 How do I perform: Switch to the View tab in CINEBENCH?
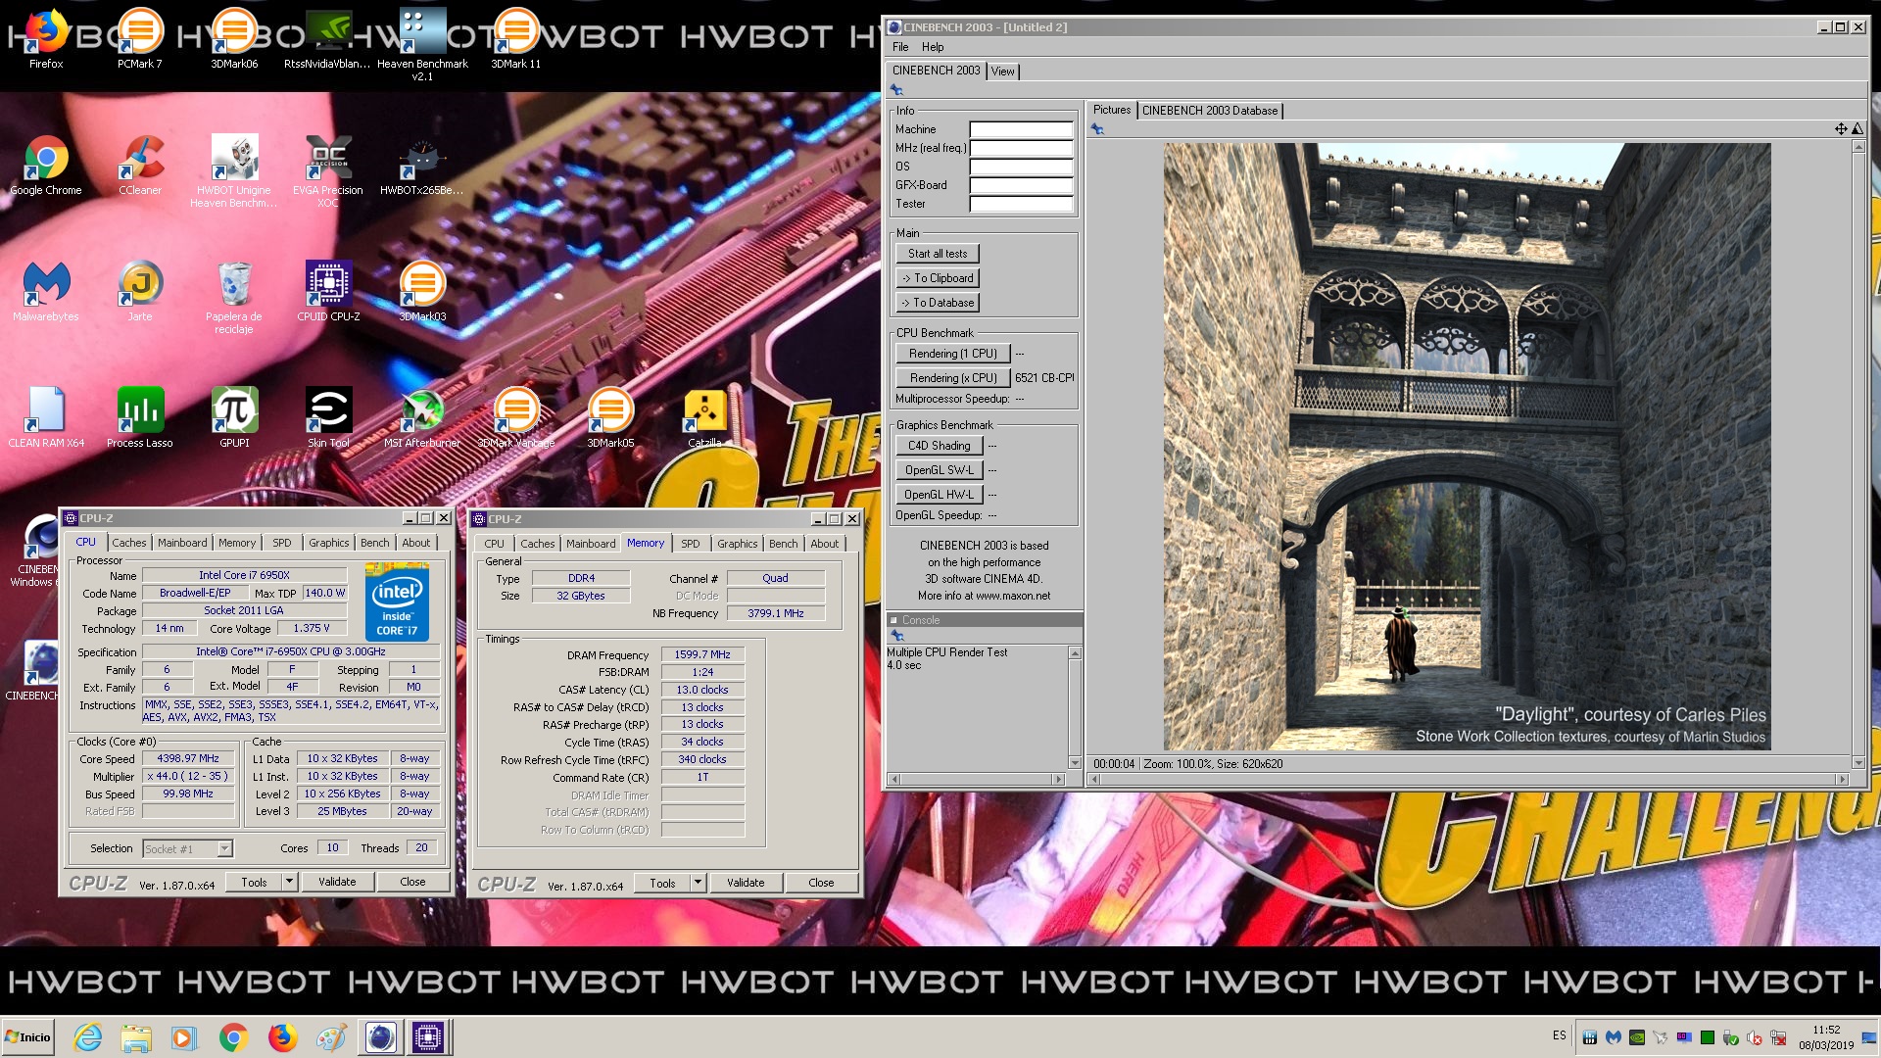tap(1002, 72)
